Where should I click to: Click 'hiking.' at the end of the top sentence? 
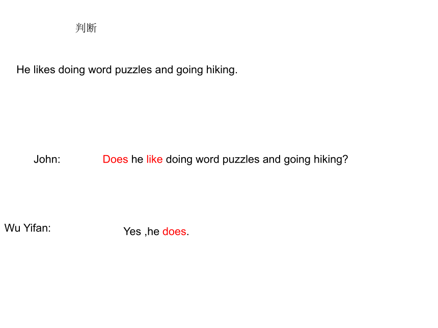222,70
